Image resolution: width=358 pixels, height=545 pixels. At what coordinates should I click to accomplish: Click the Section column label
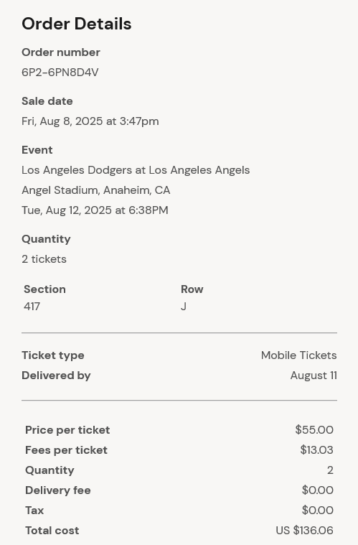44,289
